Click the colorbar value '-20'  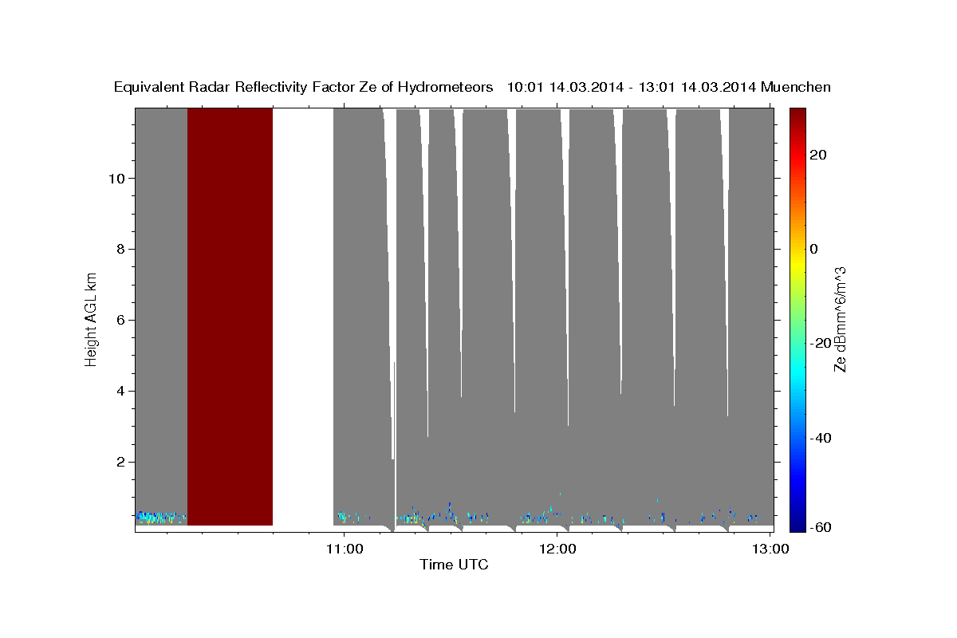point(821,343)
